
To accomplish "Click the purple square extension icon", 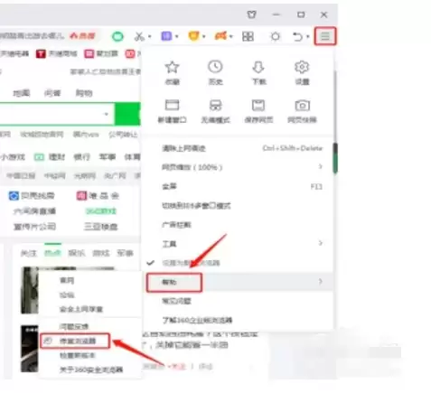I will click(x=166, y=36).
